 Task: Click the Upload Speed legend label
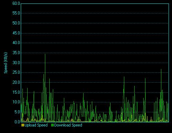36,125
